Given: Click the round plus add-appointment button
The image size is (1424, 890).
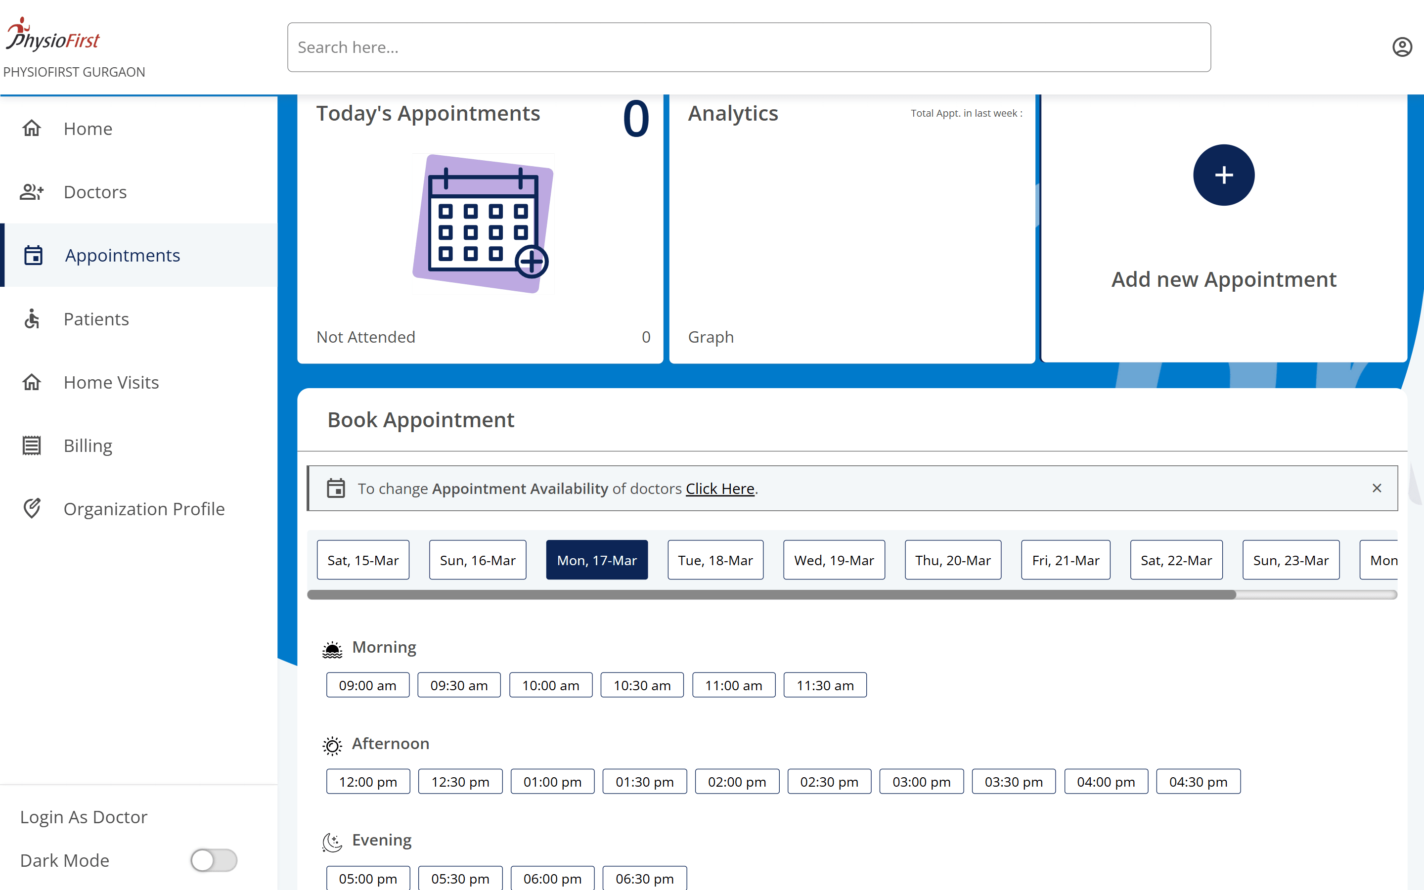Looking at the screenshot, I should [x=1223, y=175].
